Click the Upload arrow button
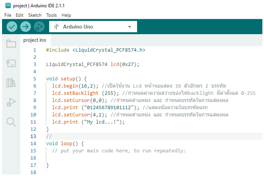The image size is (264, 176). click(x=25, y=26)
